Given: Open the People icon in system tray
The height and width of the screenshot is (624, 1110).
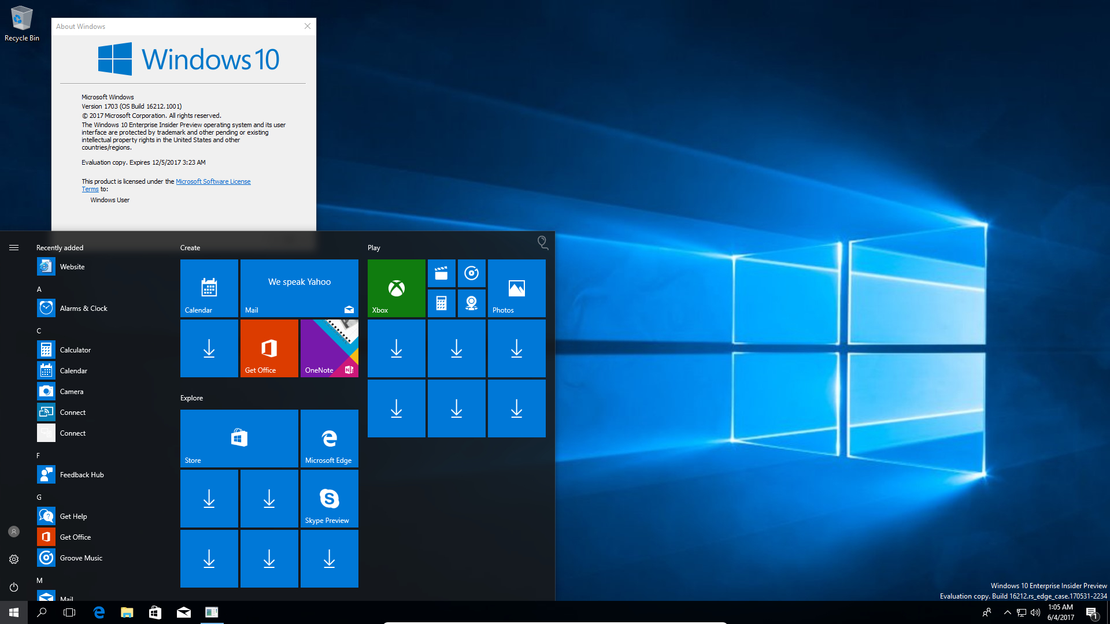Looking at the screenshot, I should tap(987, 612).
